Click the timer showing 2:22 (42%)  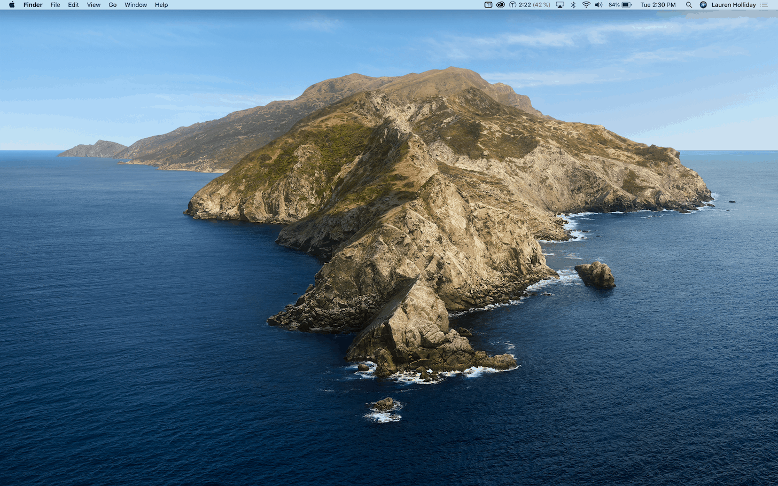(x=529, y=5)
